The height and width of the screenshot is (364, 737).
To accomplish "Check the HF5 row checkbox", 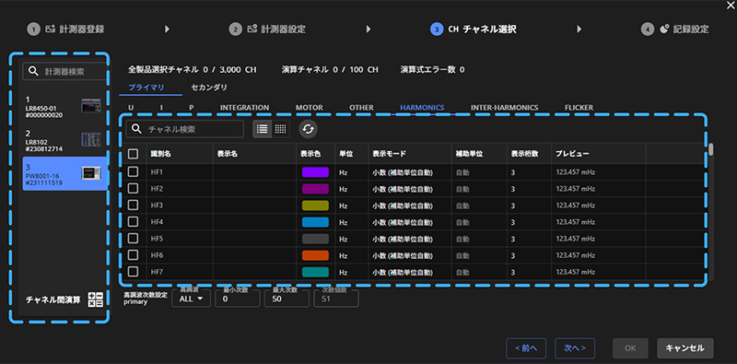I will coord(133,239).
